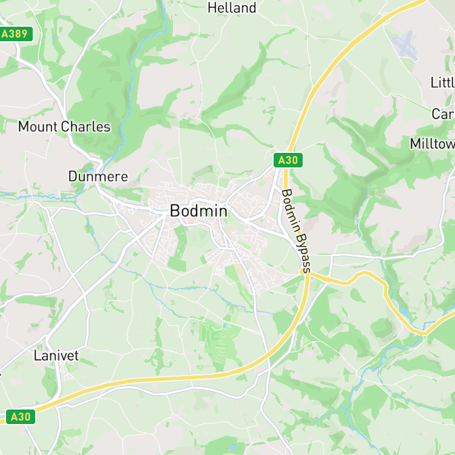The width and height of the screenshot is (455, 455).
Task: Click the airfield icon northeast of Bodmin
Action: pos(405,45)
